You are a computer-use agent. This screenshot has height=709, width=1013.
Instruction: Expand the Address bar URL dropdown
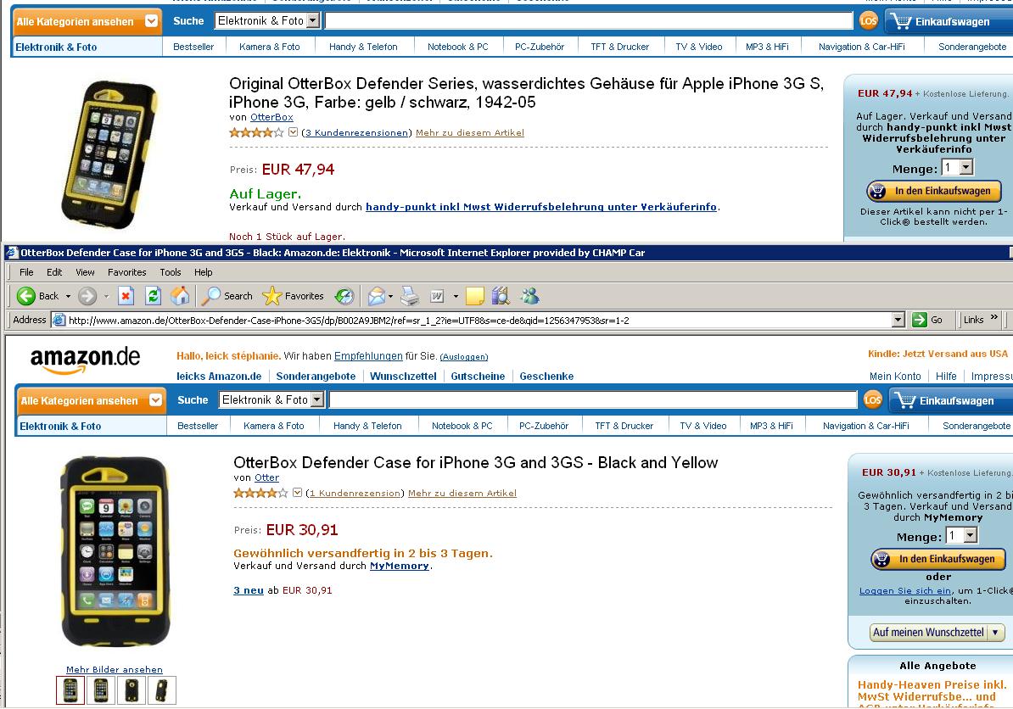tap(898, 320)
